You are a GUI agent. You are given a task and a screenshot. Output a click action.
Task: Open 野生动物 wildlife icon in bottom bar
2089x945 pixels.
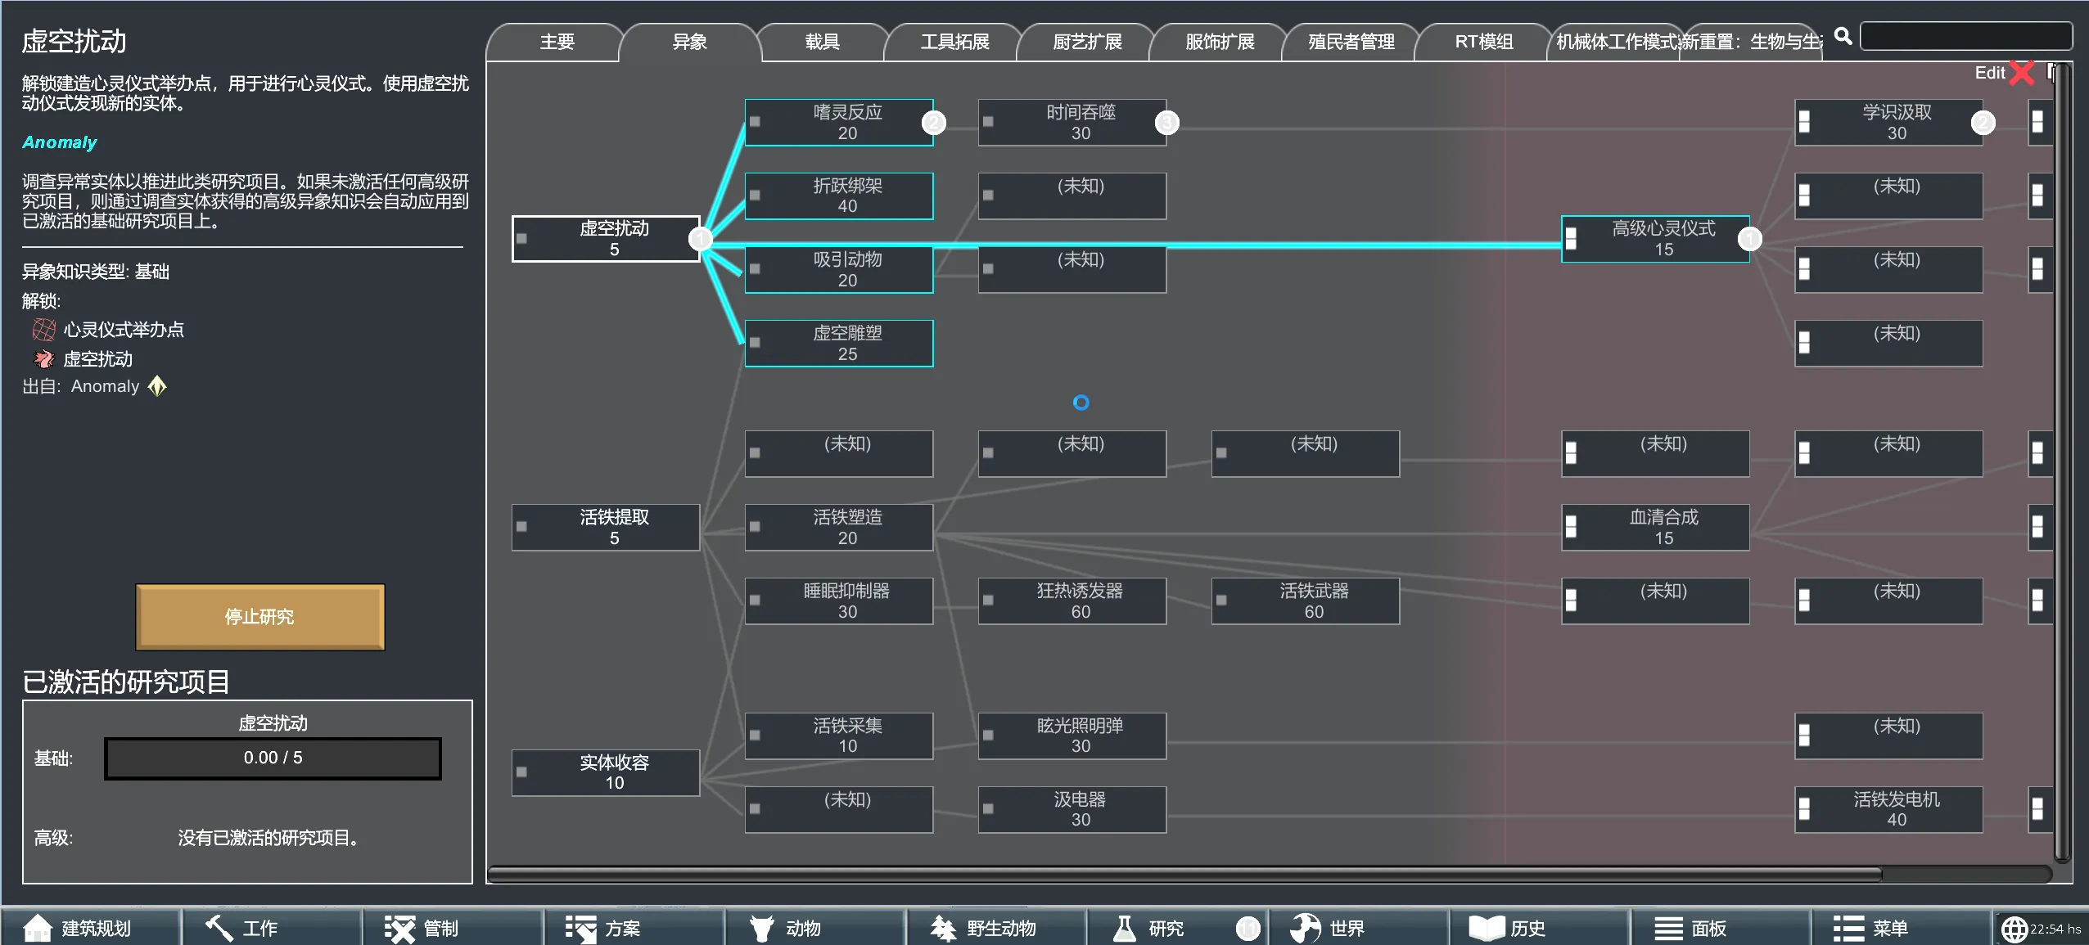942,928
